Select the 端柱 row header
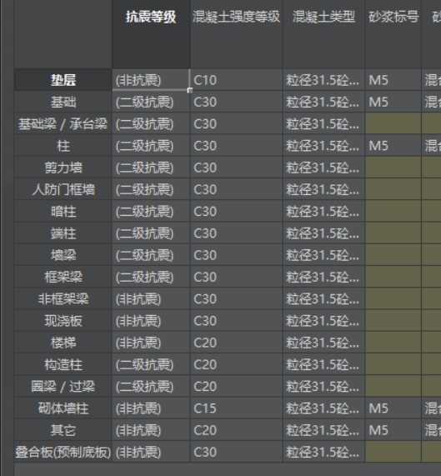This screenshot has height=476, width=441. pos(63,233)
